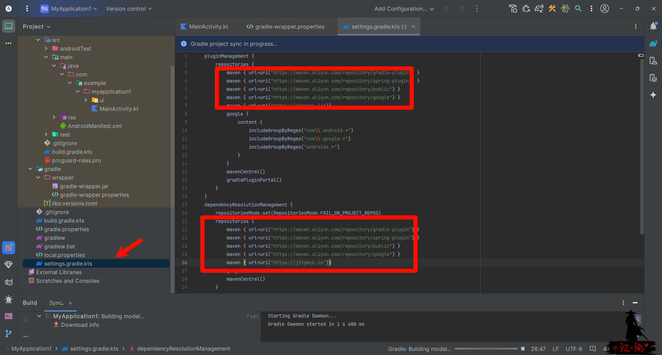Open the Gradle tool window elephant icon

point(653,44)
